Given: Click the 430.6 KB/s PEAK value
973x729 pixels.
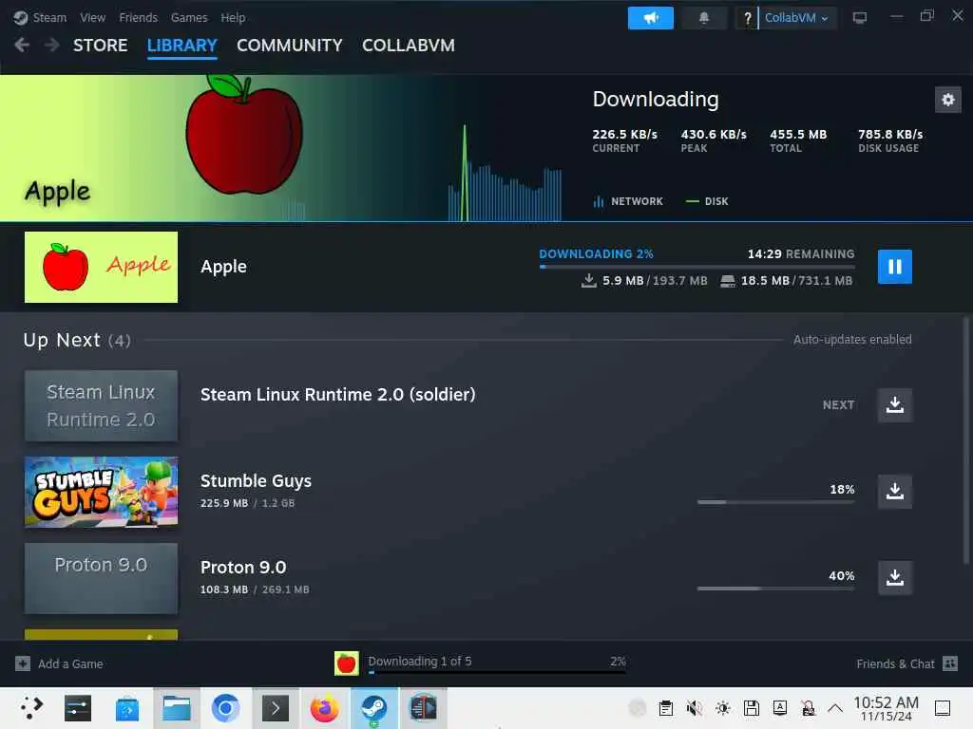Looking at the screenshot, I should (x=713, y=135).
